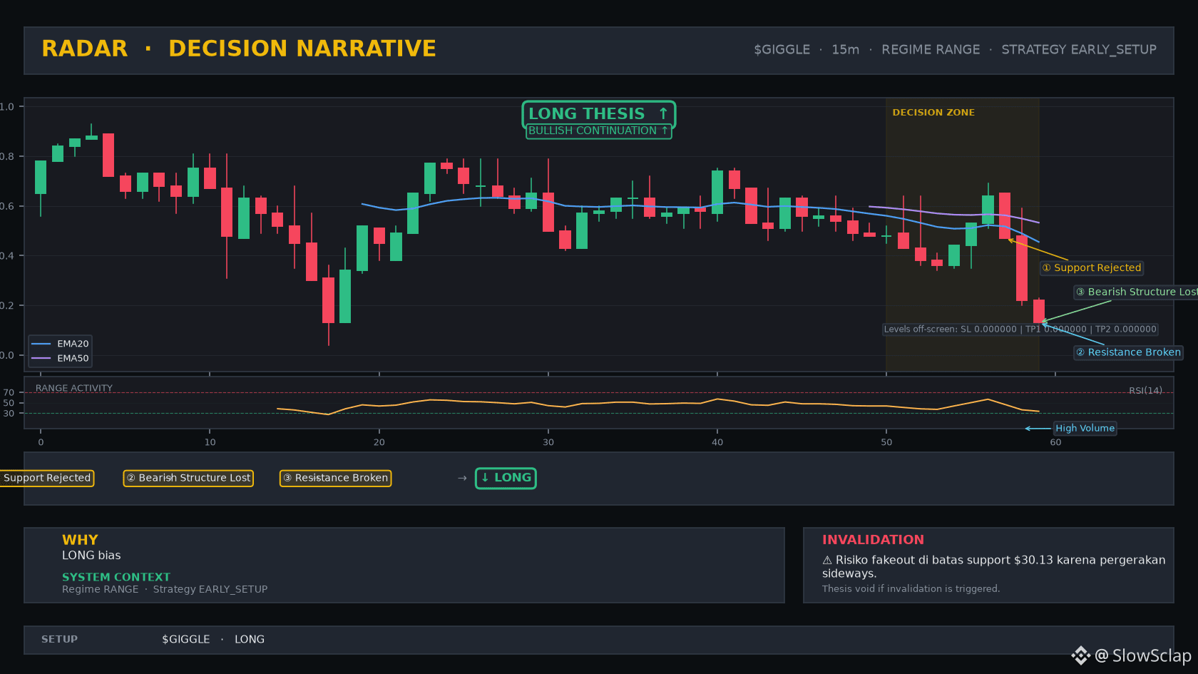1198x674 pixels.
Task: Click the Bearish Structure Lost chart annotation
Action: coord(1136,292)
